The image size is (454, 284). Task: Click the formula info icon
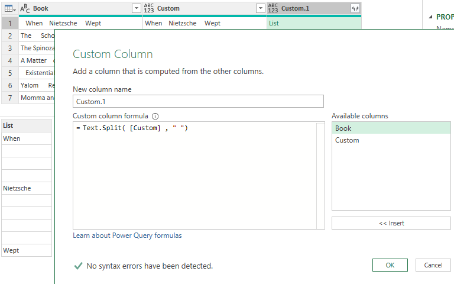155,116
